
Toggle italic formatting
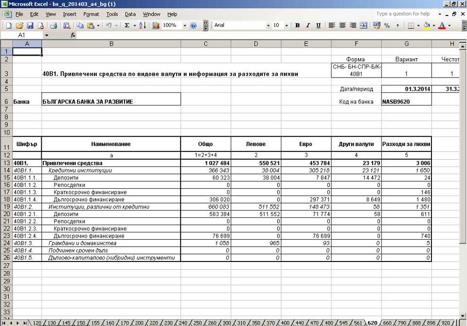pos(308,26)
